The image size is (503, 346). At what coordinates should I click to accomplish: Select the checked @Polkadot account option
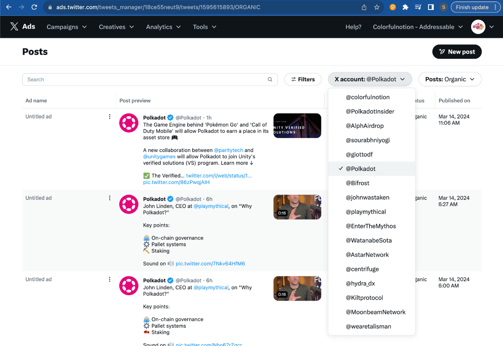(x=372, y=169)
